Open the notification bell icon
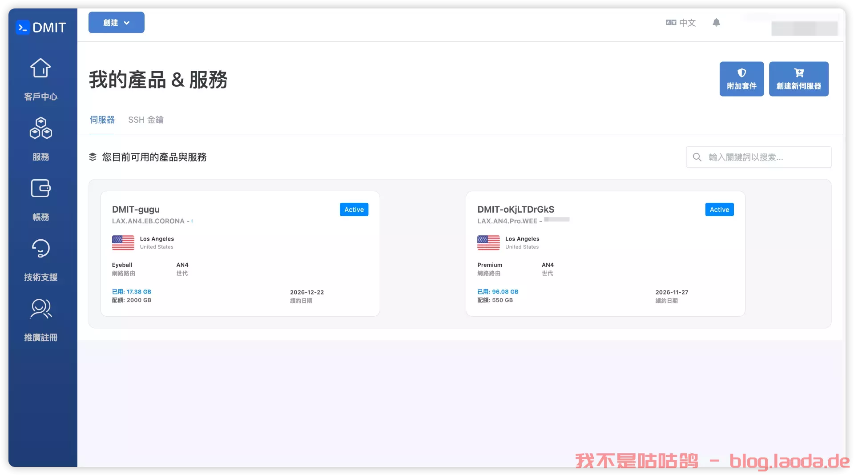The width and height of the screenshot is (854, 475). pos(716,22)
